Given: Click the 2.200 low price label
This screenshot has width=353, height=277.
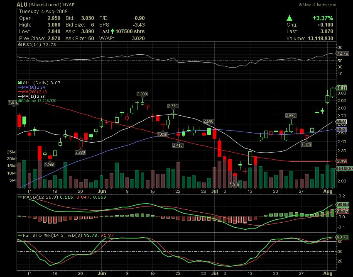Looking at the screenshot, I should [49, 165].
